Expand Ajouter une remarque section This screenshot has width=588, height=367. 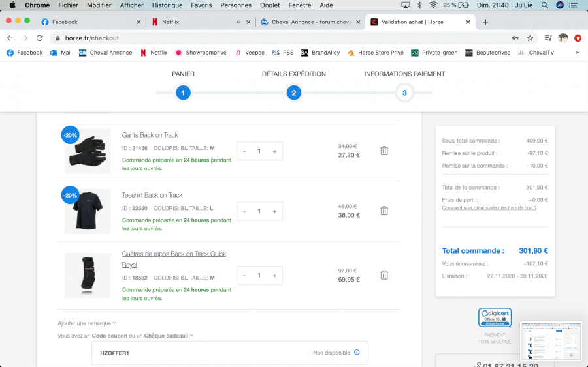(86, 323)
